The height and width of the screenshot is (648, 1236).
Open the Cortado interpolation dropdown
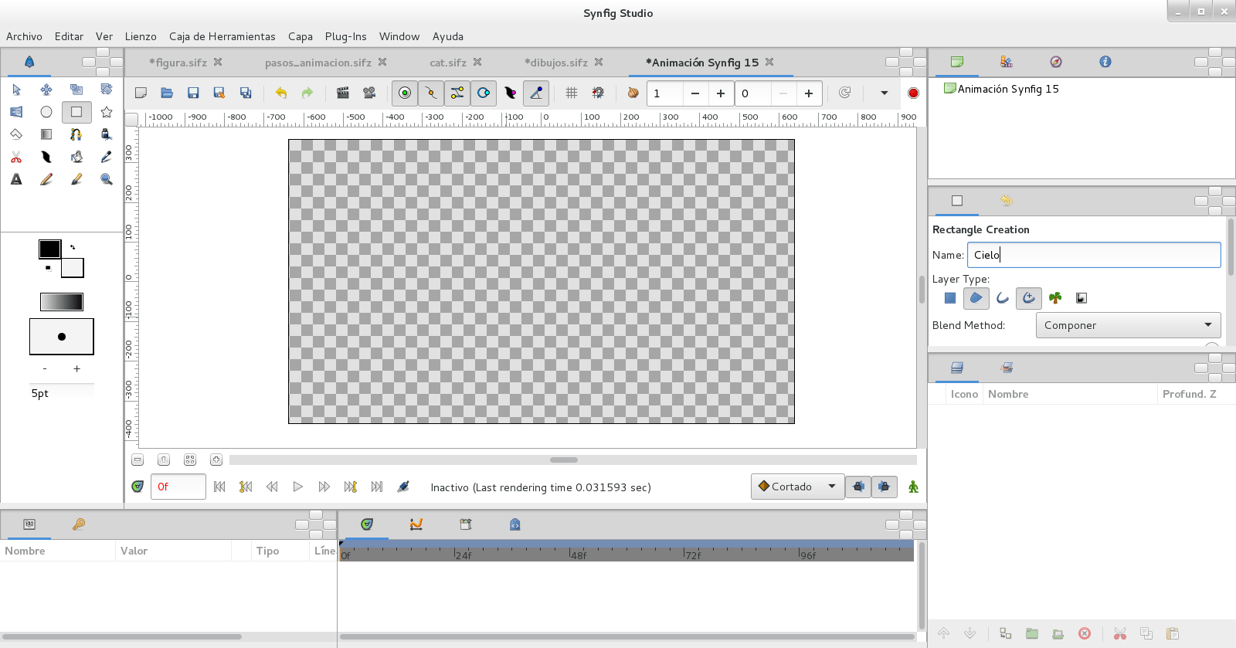pos(797,487)
